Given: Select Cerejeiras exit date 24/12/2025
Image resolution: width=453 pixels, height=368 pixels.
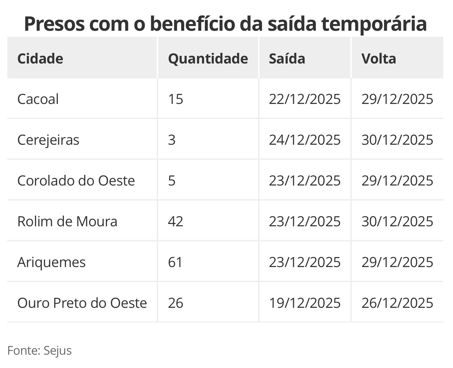Looking at the screenshot, I should (305, 140).
